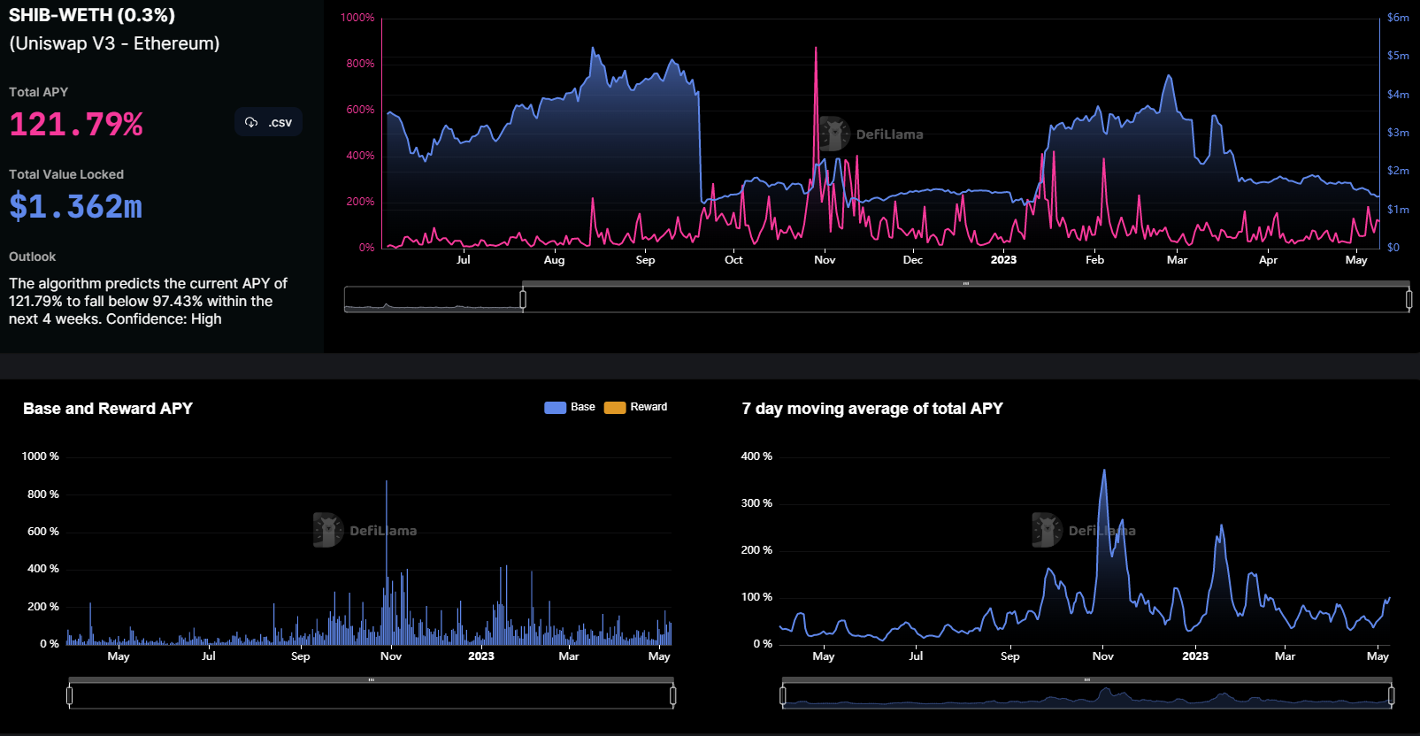This screenshot has height=736, width=1420.
Task: Click left handle of Base and Reward slider
Action: 70,696
